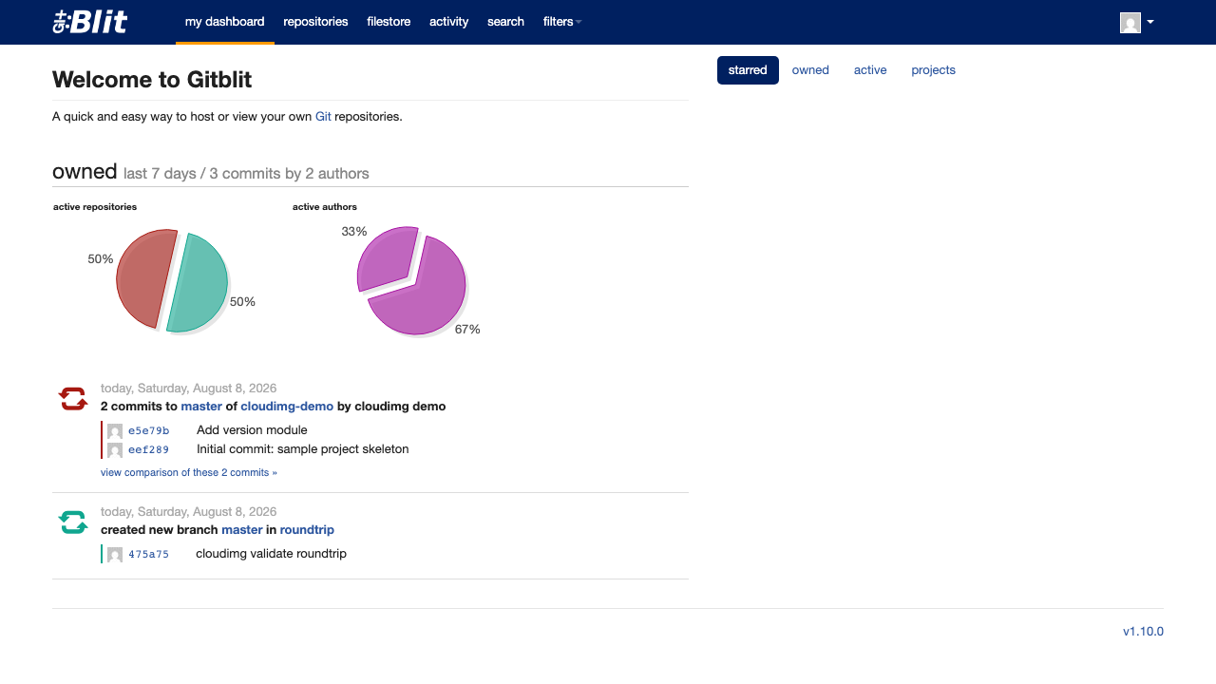1216x684 pixels.
Task: Click the avatar beside commit eef289
Action: coord(115,450)
